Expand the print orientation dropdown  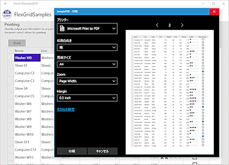click(87, 48)
